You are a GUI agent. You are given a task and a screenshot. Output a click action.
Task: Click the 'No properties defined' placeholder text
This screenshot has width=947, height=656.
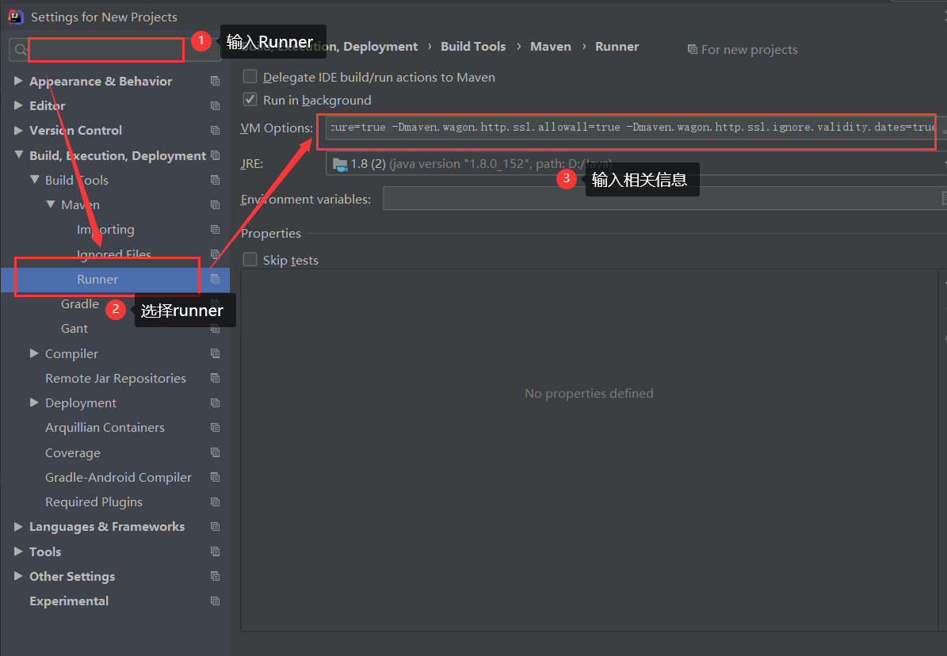click(589, 393)
